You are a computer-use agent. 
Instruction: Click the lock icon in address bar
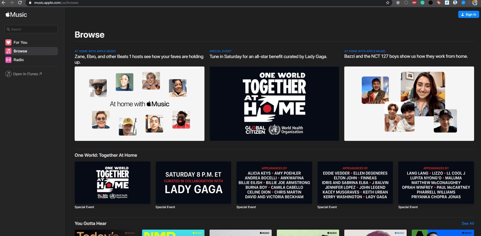tap(30, 3)
